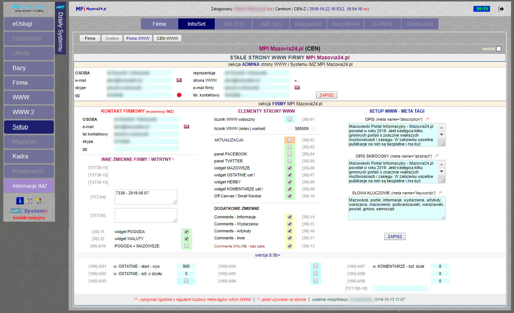Open the red '»...' link beside strona WWW
The image size is (514, 313).
click(x=297, y=80)
